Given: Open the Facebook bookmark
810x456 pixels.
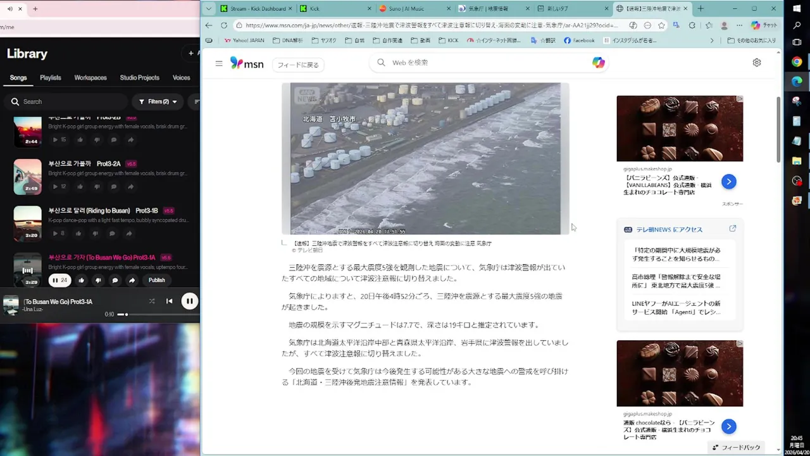Looking at the screenshot, I should coord(579,41).
